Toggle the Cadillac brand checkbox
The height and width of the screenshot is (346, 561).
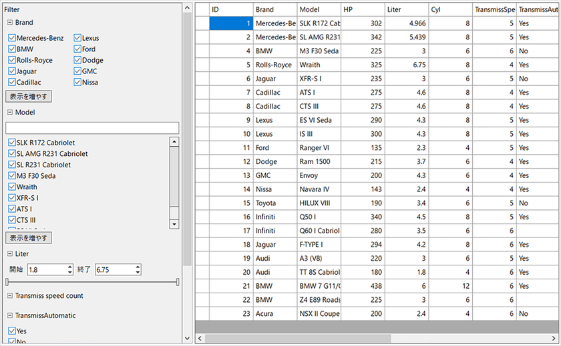point(12,82)
